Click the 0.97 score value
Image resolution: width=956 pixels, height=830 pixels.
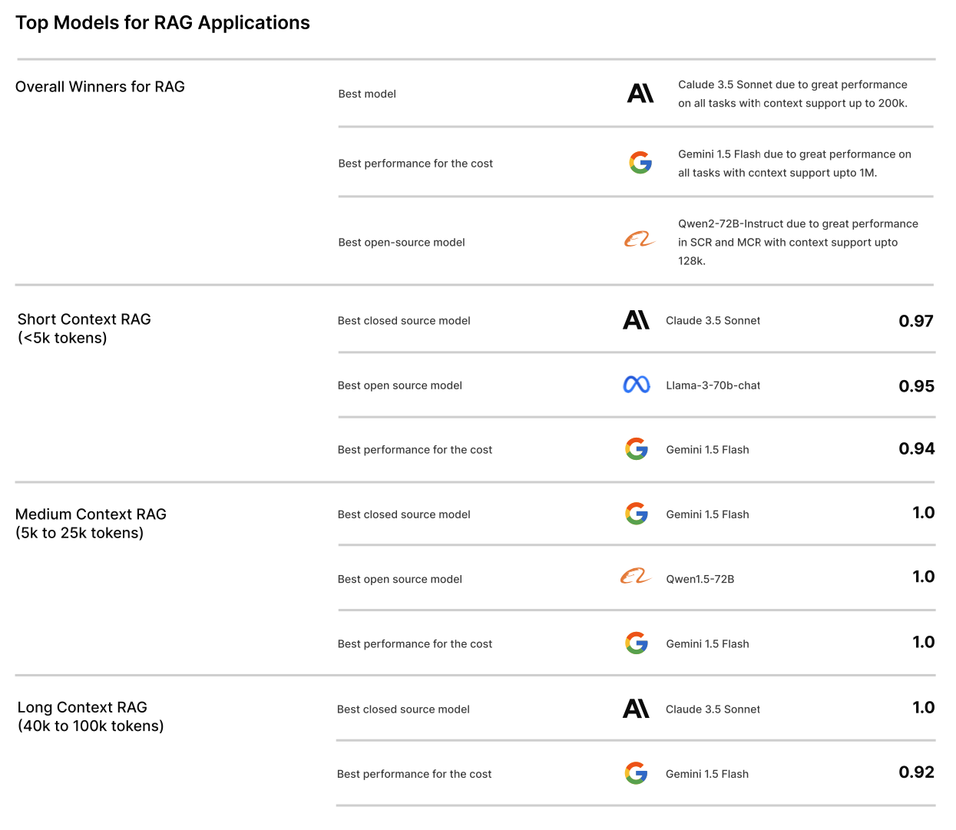pyautogui.click(x=916, y=321)
